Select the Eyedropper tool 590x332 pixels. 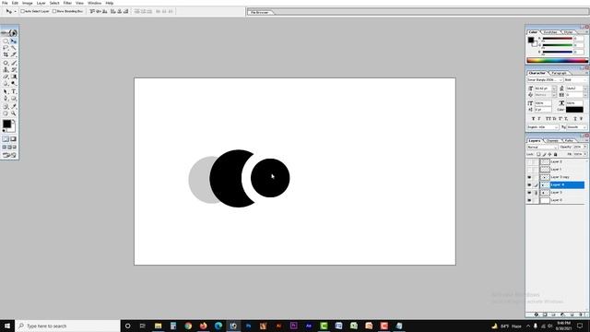coord(14,107)
